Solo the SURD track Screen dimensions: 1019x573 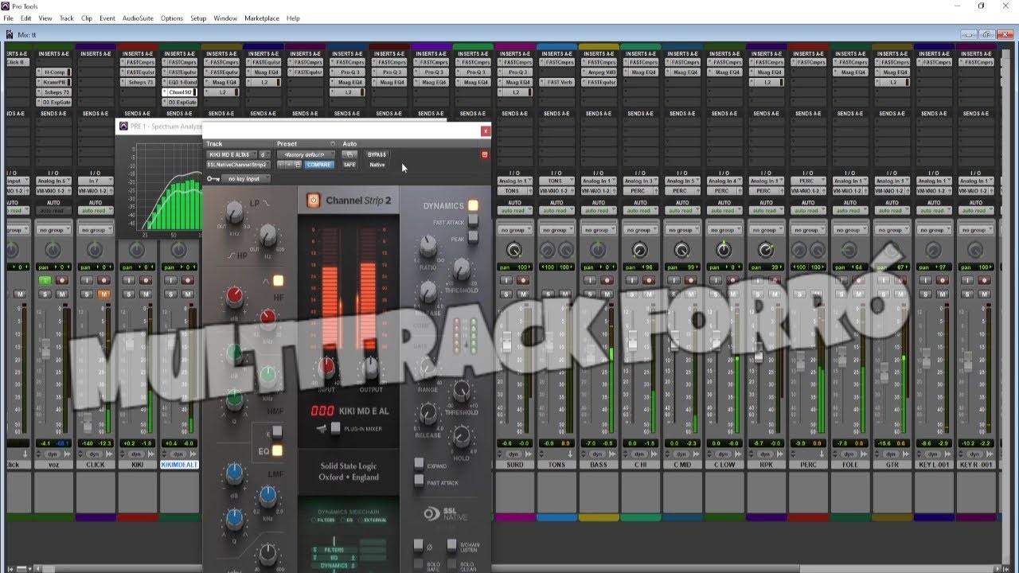tap(507, 294)
